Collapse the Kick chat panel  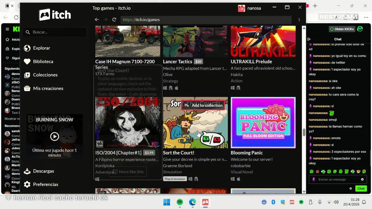tap(309, 39)
